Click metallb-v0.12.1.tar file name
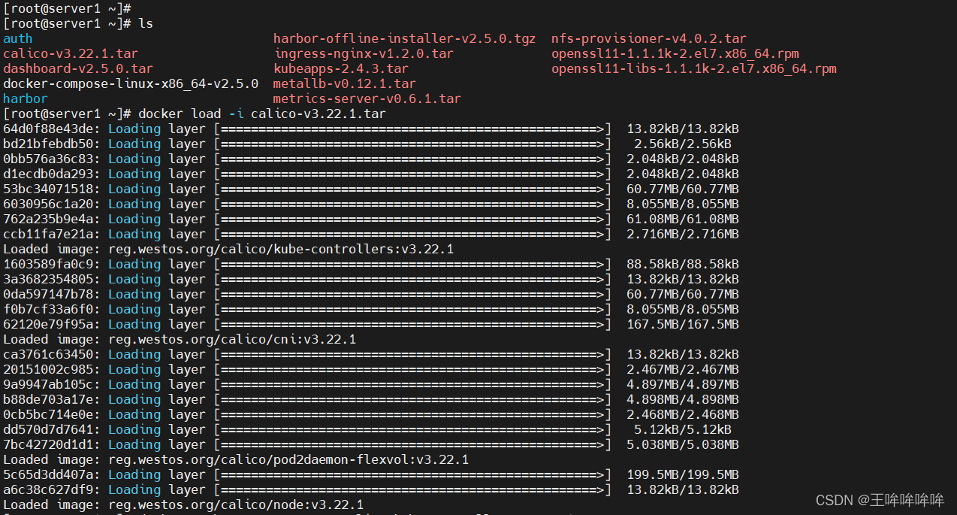 344,83
